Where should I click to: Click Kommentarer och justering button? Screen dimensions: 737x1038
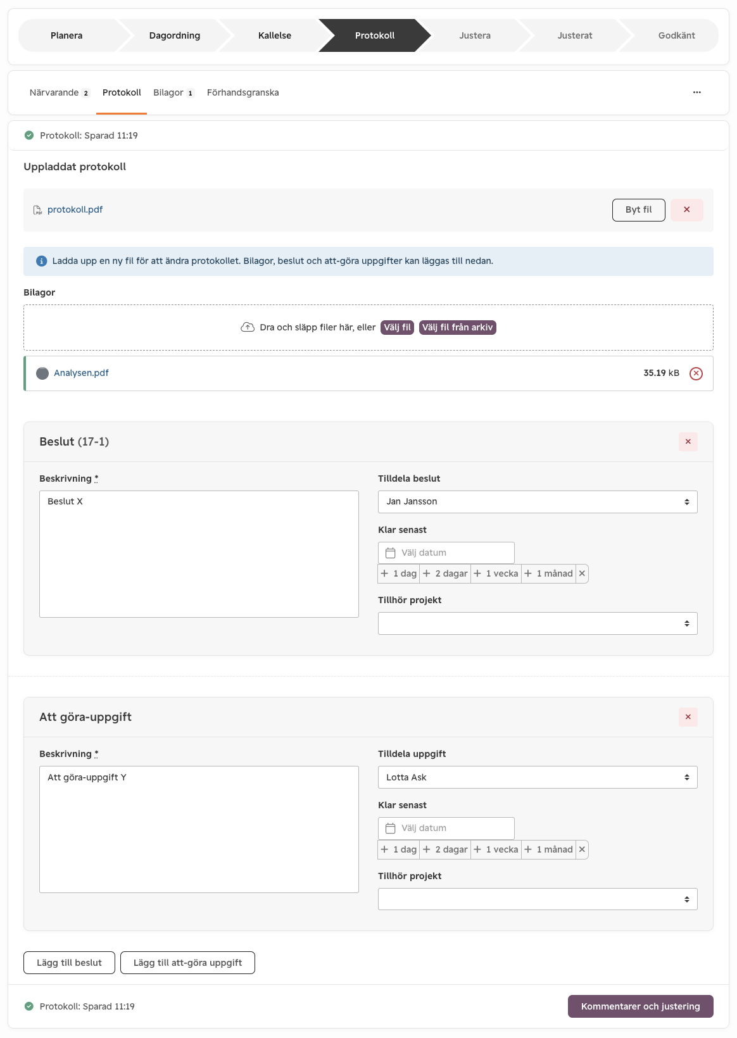pyautogui.click(x=640, y=1006)
